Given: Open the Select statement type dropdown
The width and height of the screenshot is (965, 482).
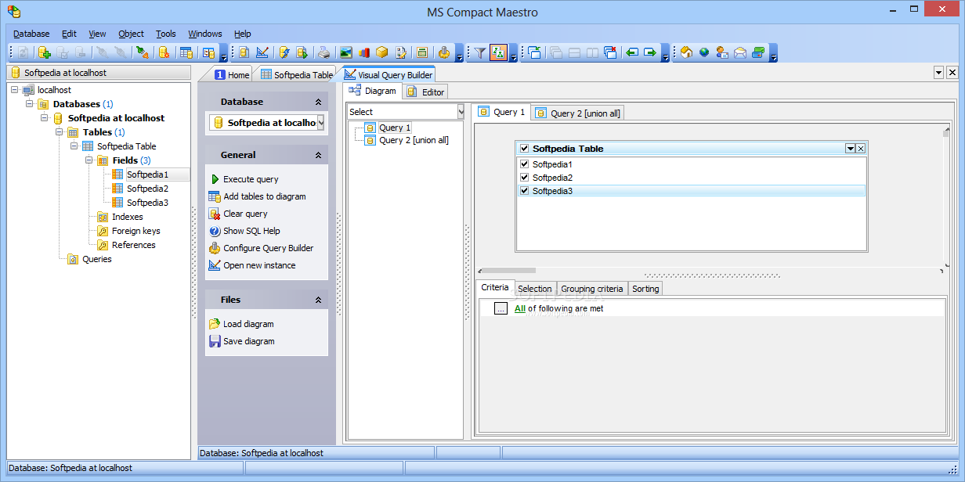Looking at the screenshot, I should coord(461,112).
